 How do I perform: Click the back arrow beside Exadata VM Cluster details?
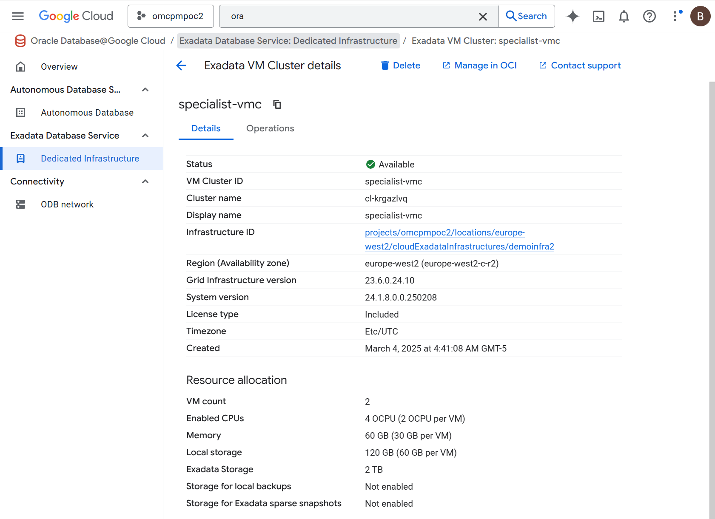pos(181,65)
